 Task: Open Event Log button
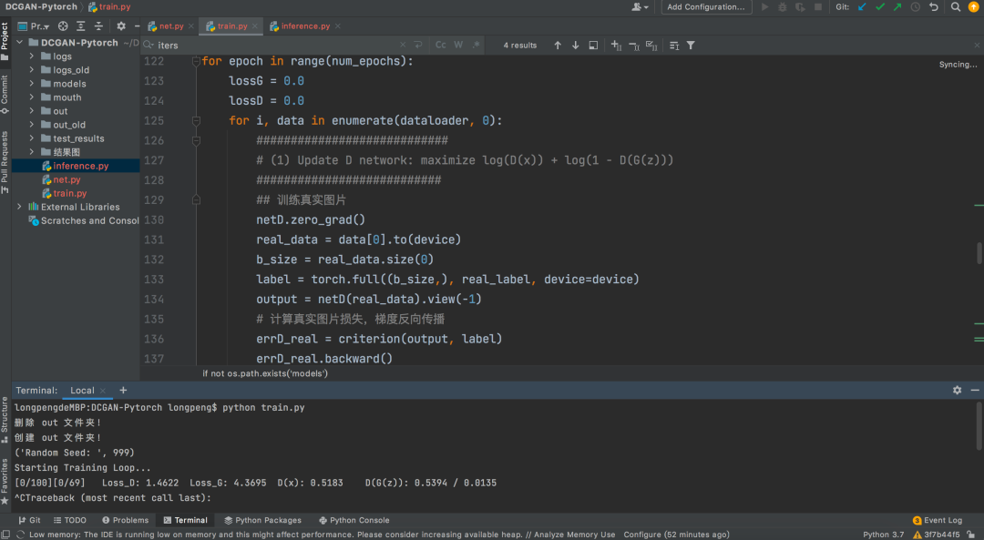(x=937, y=521)
